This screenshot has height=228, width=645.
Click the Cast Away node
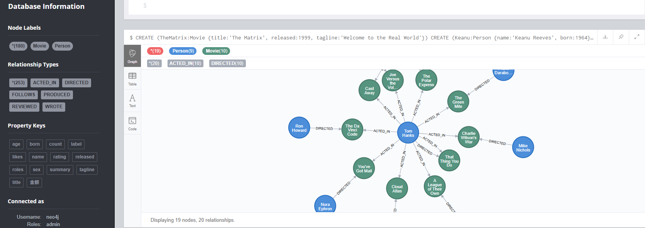click(x=369, y=90)
